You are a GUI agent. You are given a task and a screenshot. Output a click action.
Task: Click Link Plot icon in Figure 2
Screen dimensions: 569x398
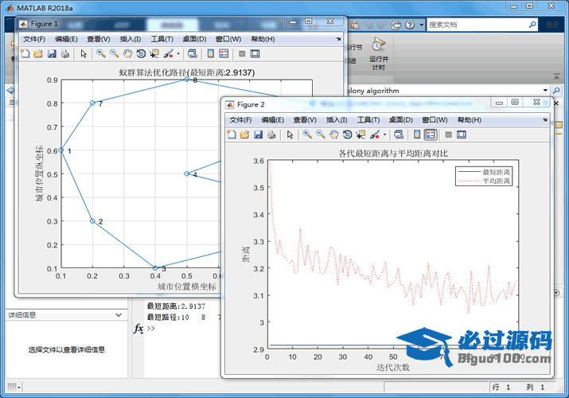point(399,135)
